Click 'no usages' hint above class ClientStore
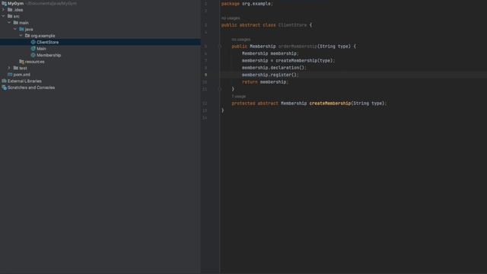487x274 pixels. click(231, 18)
